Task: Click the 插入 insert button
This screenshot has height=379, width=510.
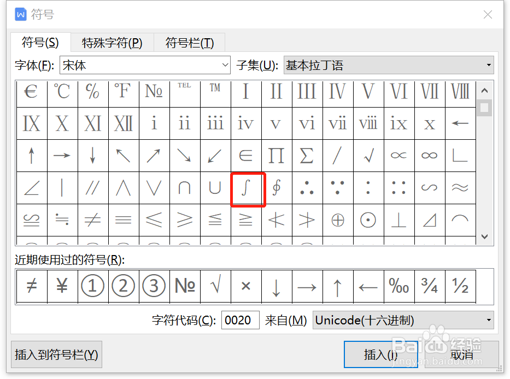Action: [381, 354]
